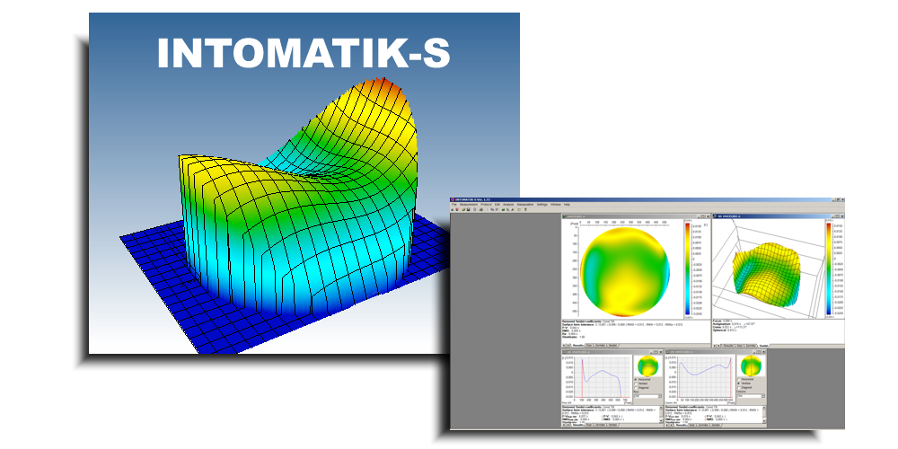Select Seidel tab in left profile window

pos(612,425)
